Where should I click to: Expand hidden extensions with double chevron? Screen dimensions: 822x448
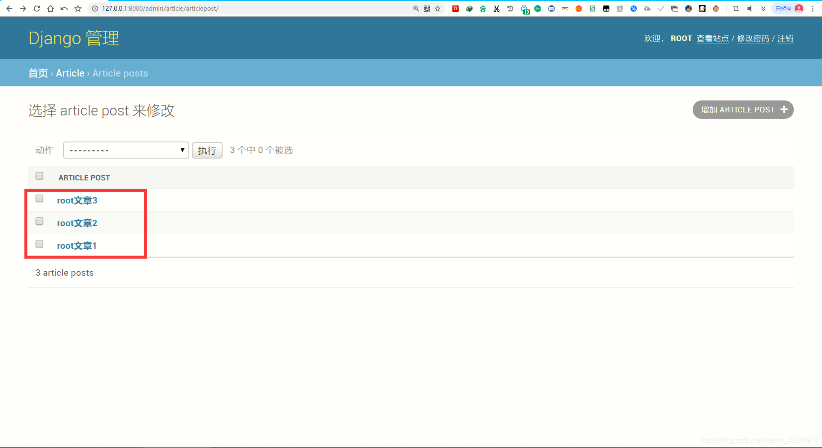(763, 9)
